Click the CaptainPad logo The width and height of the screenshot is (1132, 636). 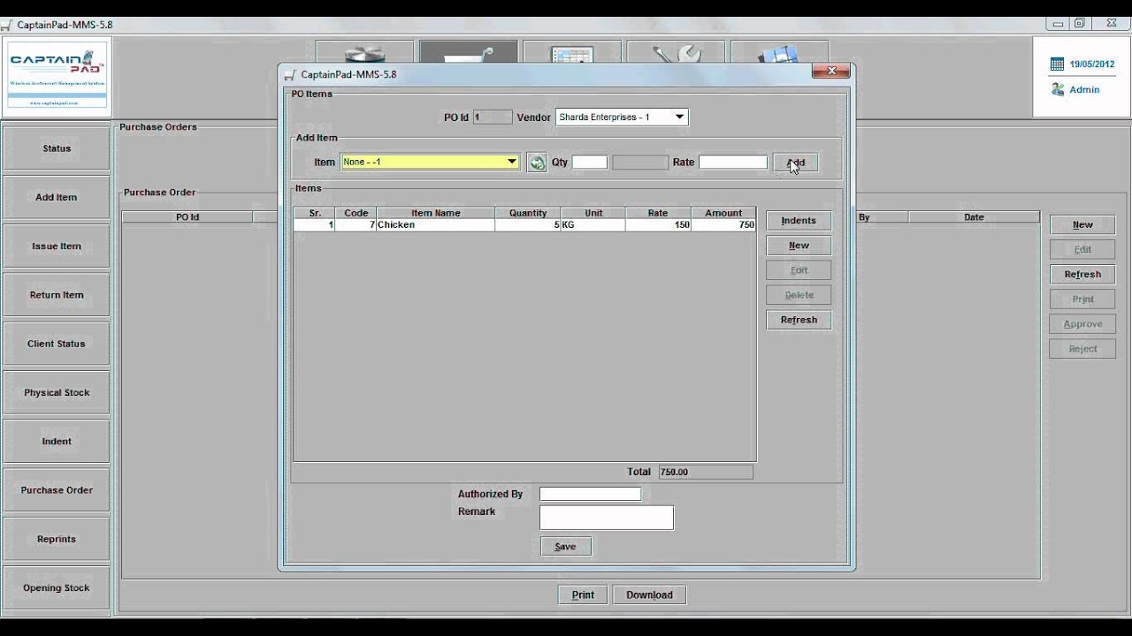[57, 74]
